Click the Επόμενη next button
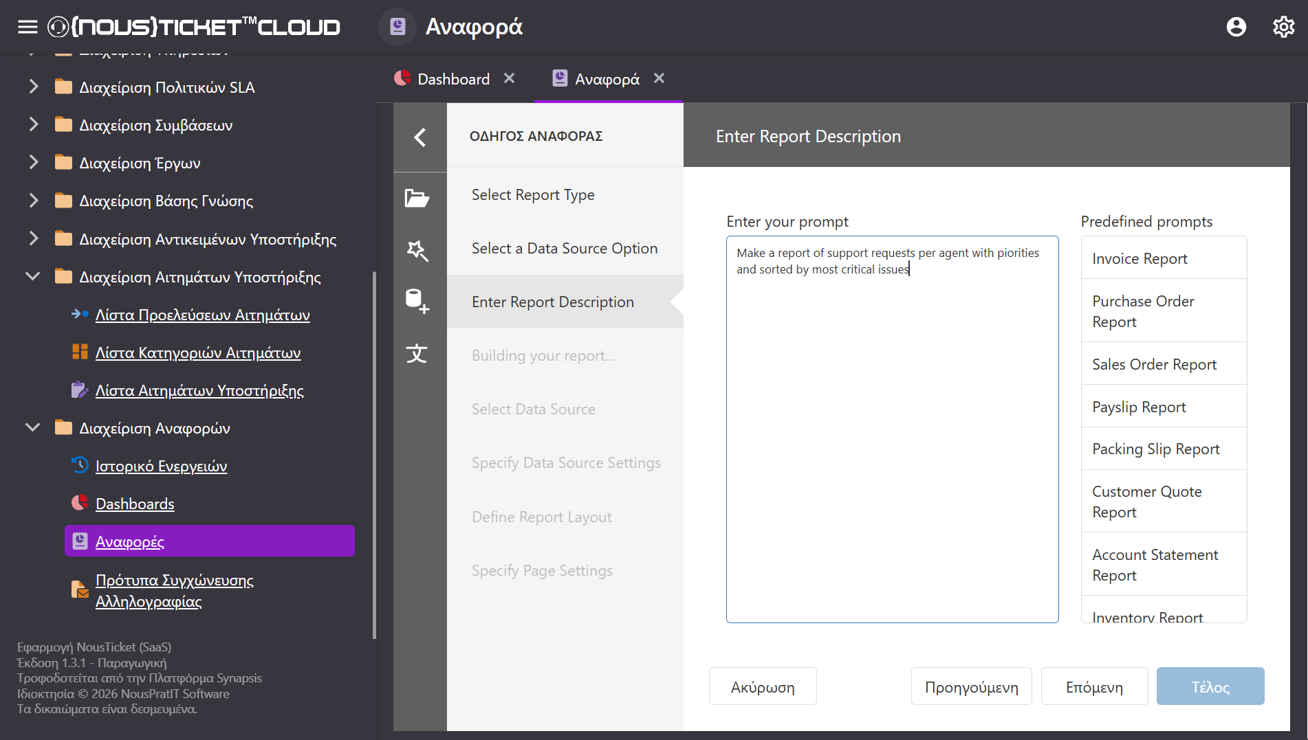Viewport: 1308px width, 740px height. pos(1094,686)
